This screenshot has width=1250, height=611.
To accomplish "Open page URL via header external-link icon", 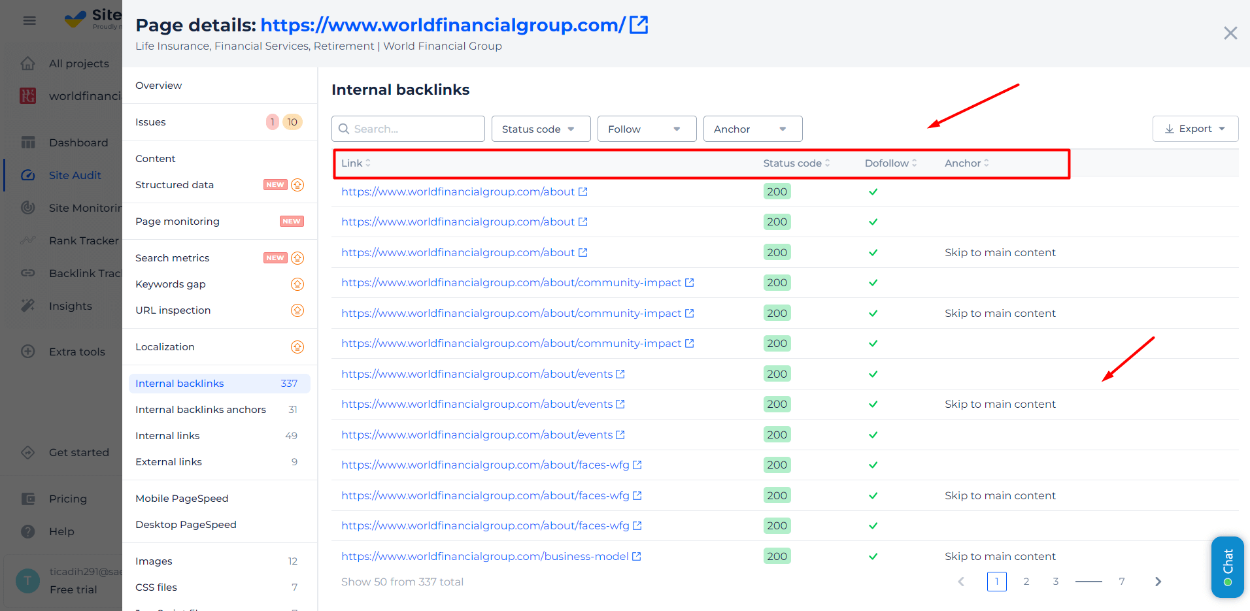I will pos(639,25).
